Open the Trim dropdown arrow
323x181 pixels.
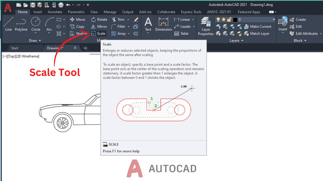pos(128,19)
